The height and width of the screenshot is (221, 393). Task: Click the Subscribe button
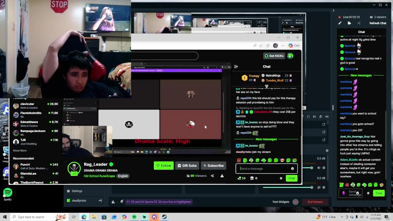(213, 166)
